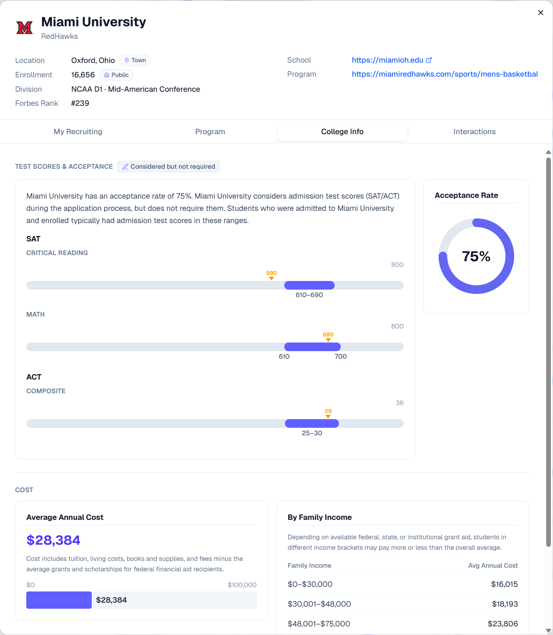Switch to the Program tab
553x635 pixels.
pos(210,132)
